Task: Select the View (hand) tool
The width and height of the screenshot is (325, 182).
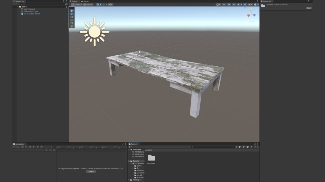Action: 71,11
